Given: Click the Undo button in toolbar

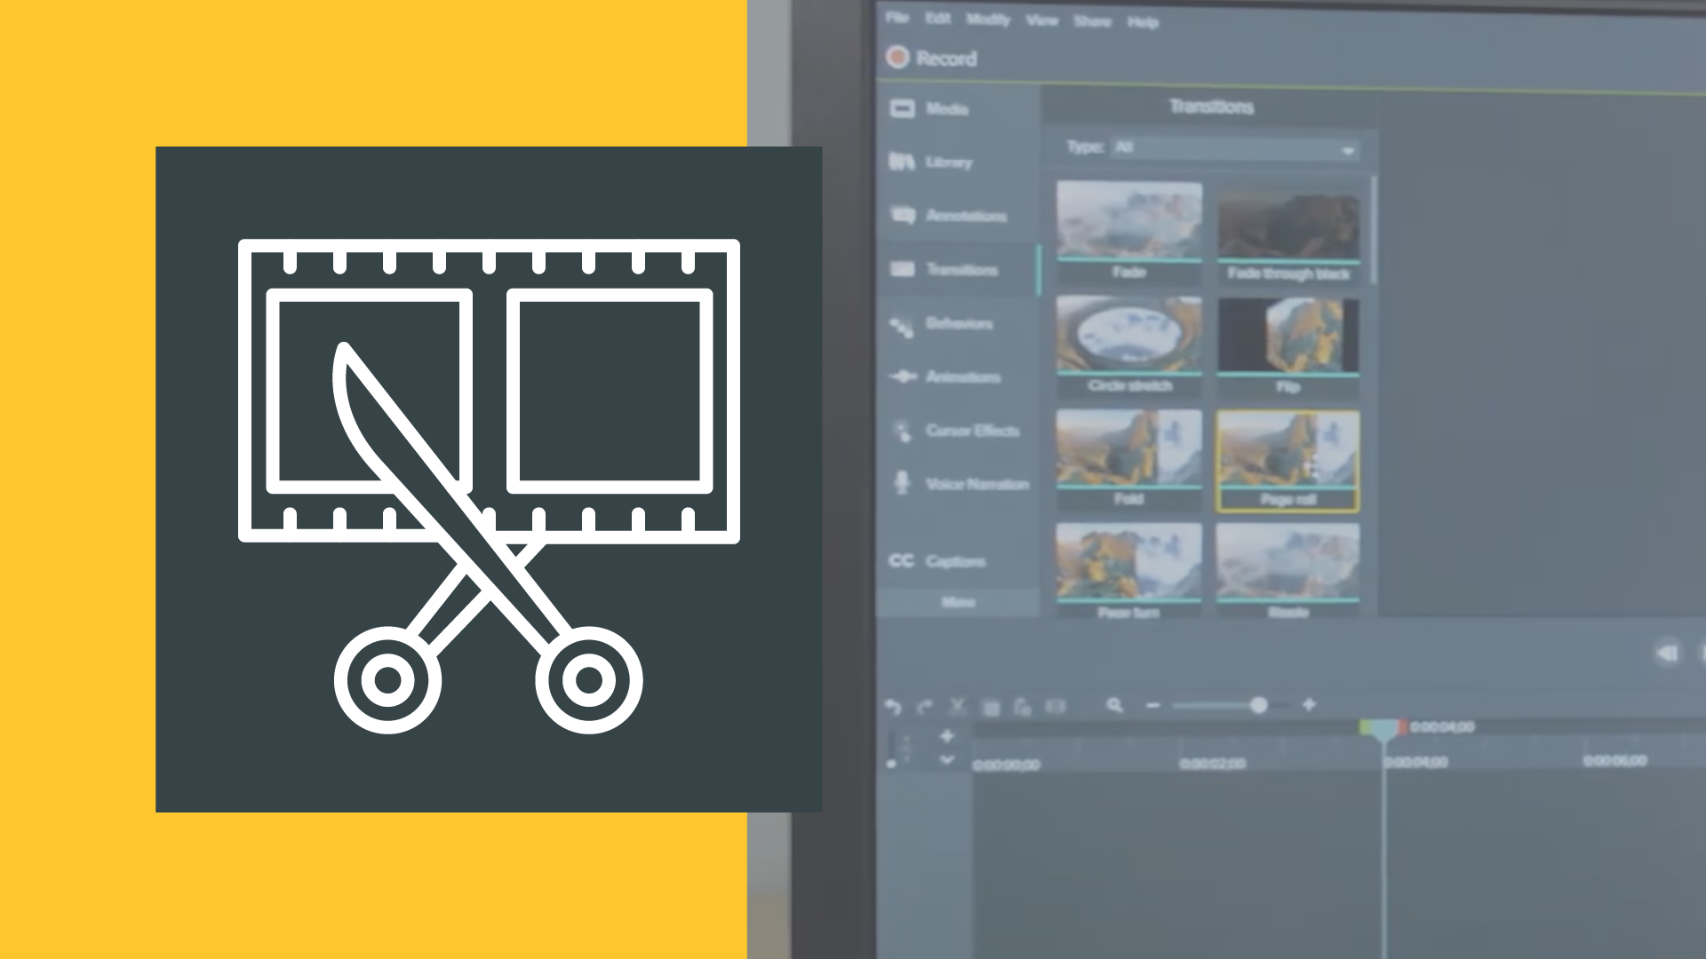Looking at the screenshot, I should point(893,706).
